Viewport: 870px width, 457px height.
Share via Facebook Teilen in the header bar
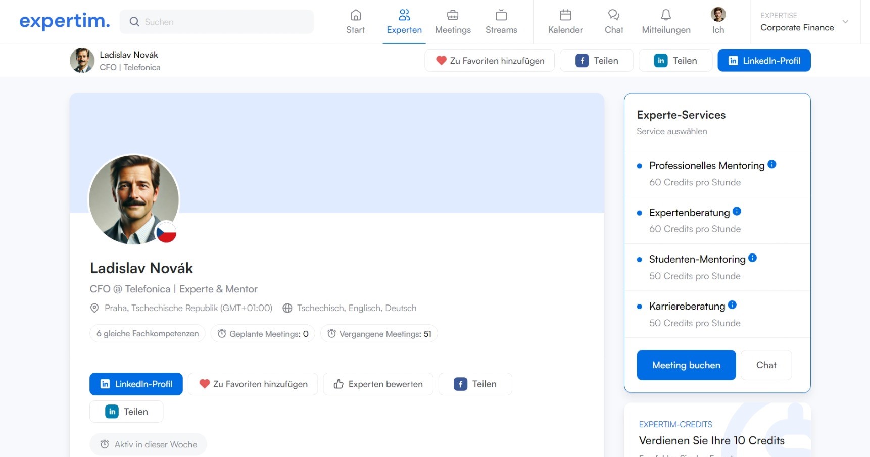click(597, 61)
